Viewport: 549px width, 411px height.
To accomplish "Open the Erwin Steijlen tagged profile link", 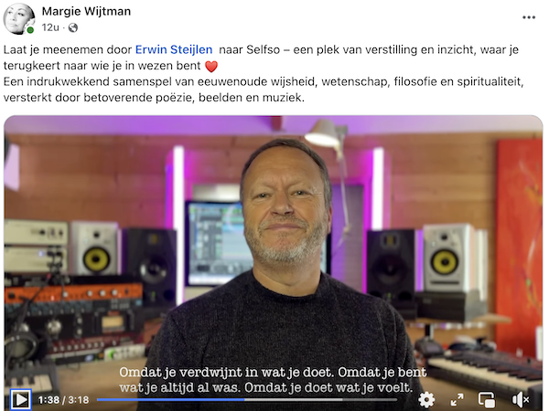I will click(x=174, y=49).
